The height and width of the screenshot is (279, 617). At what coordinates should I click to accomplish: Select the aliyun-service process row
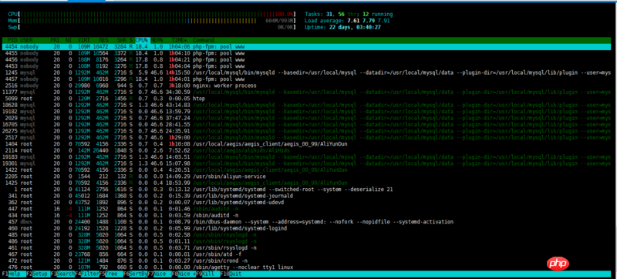307,176
